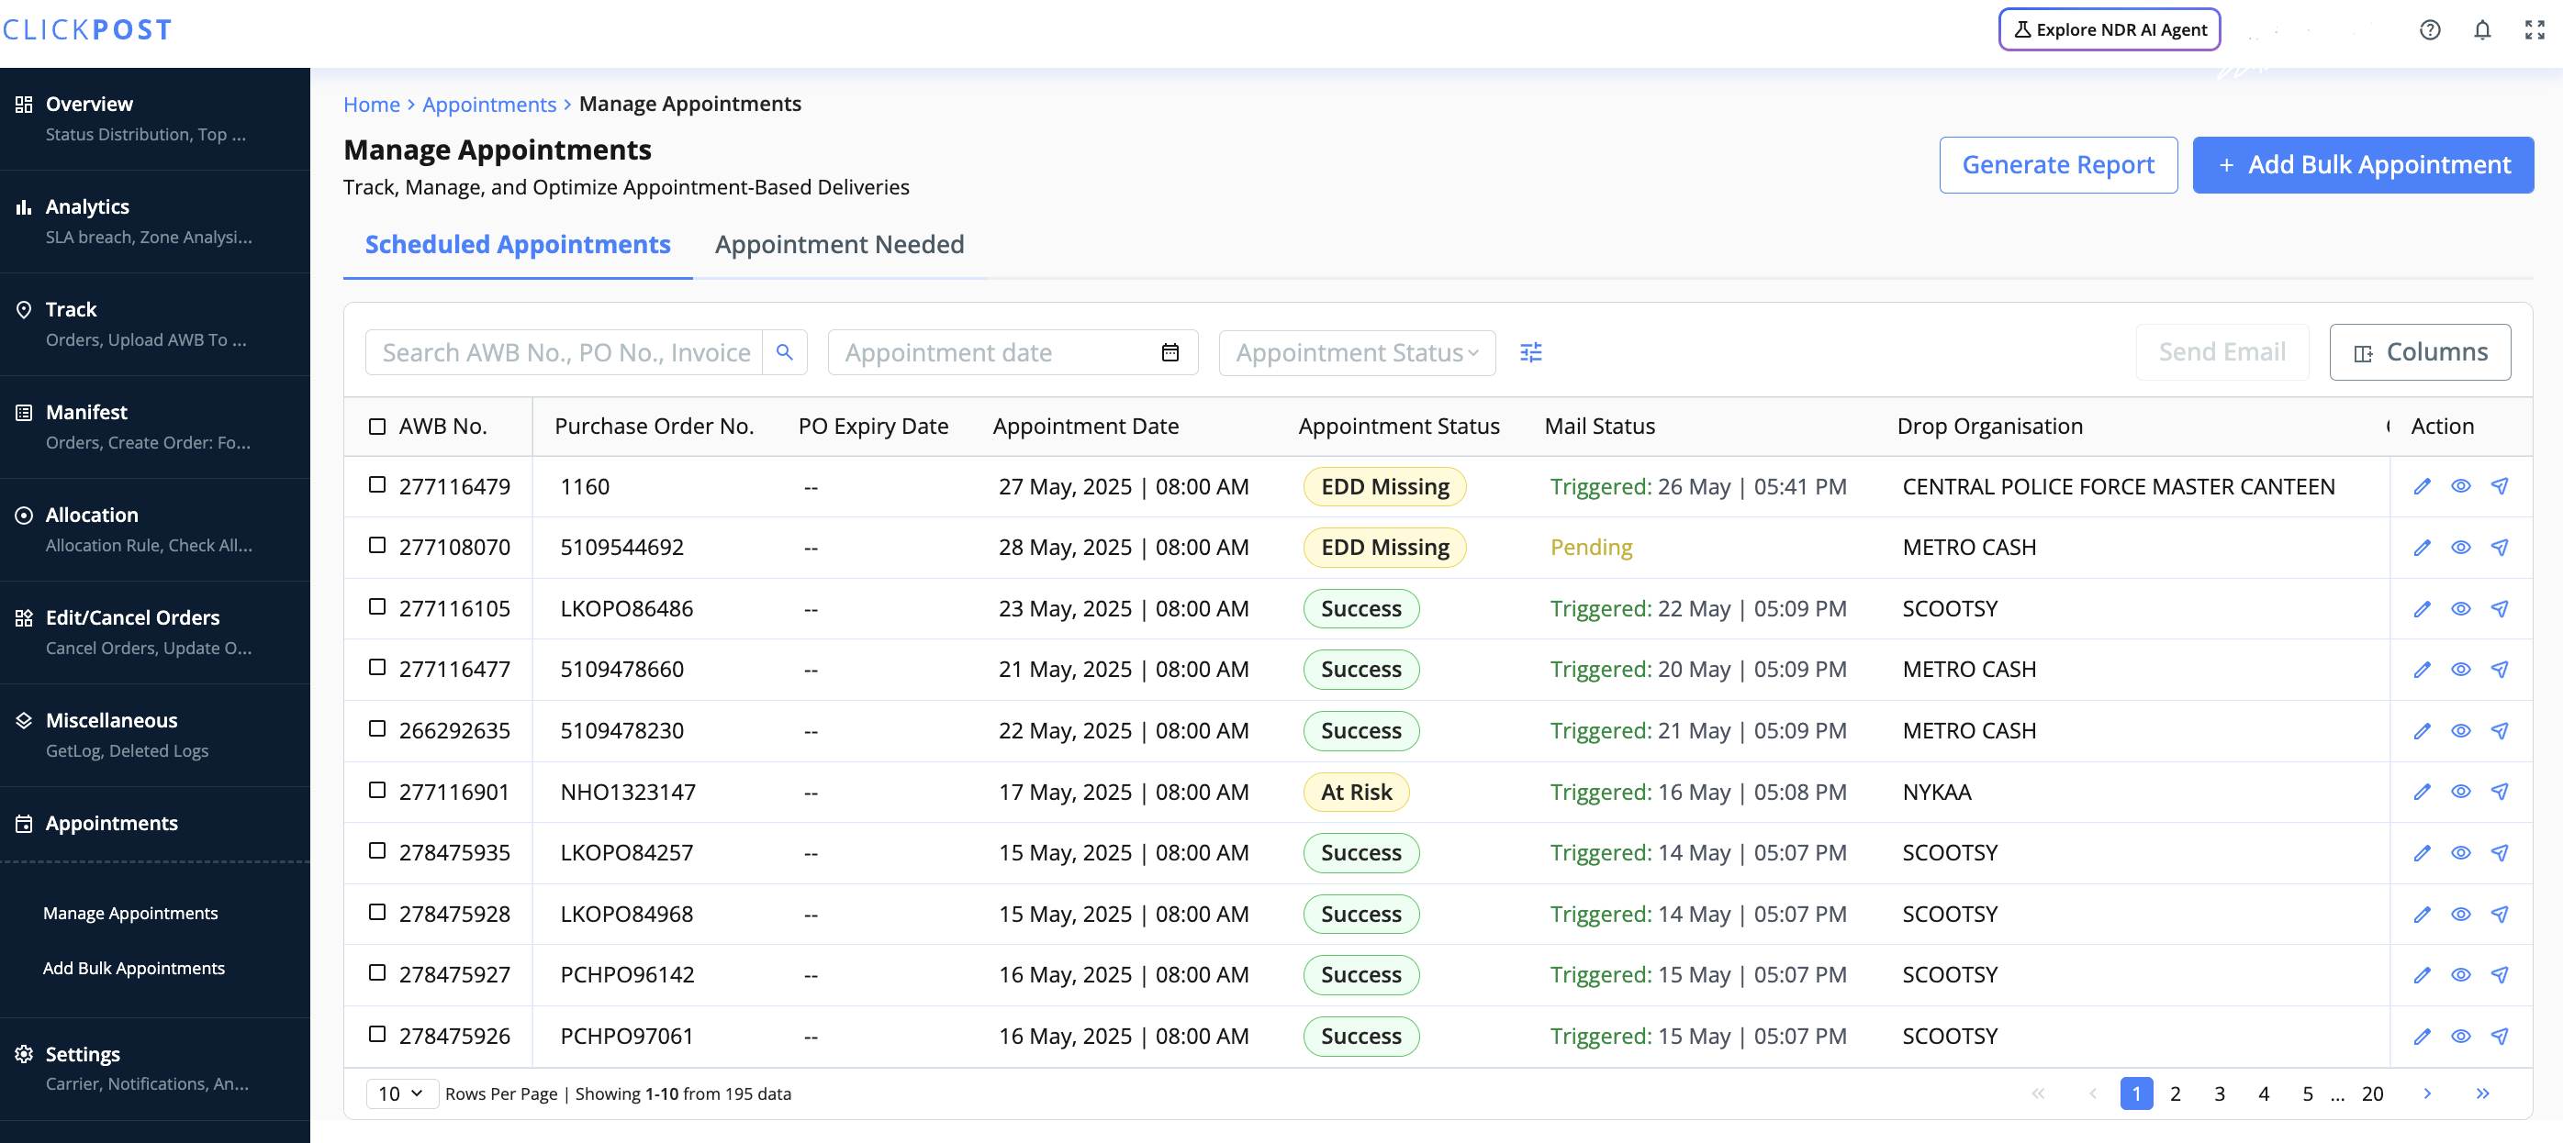Enter fullscreen via expand icon
Viewport: 2563px width, 1143px height.
point(2535,30)
